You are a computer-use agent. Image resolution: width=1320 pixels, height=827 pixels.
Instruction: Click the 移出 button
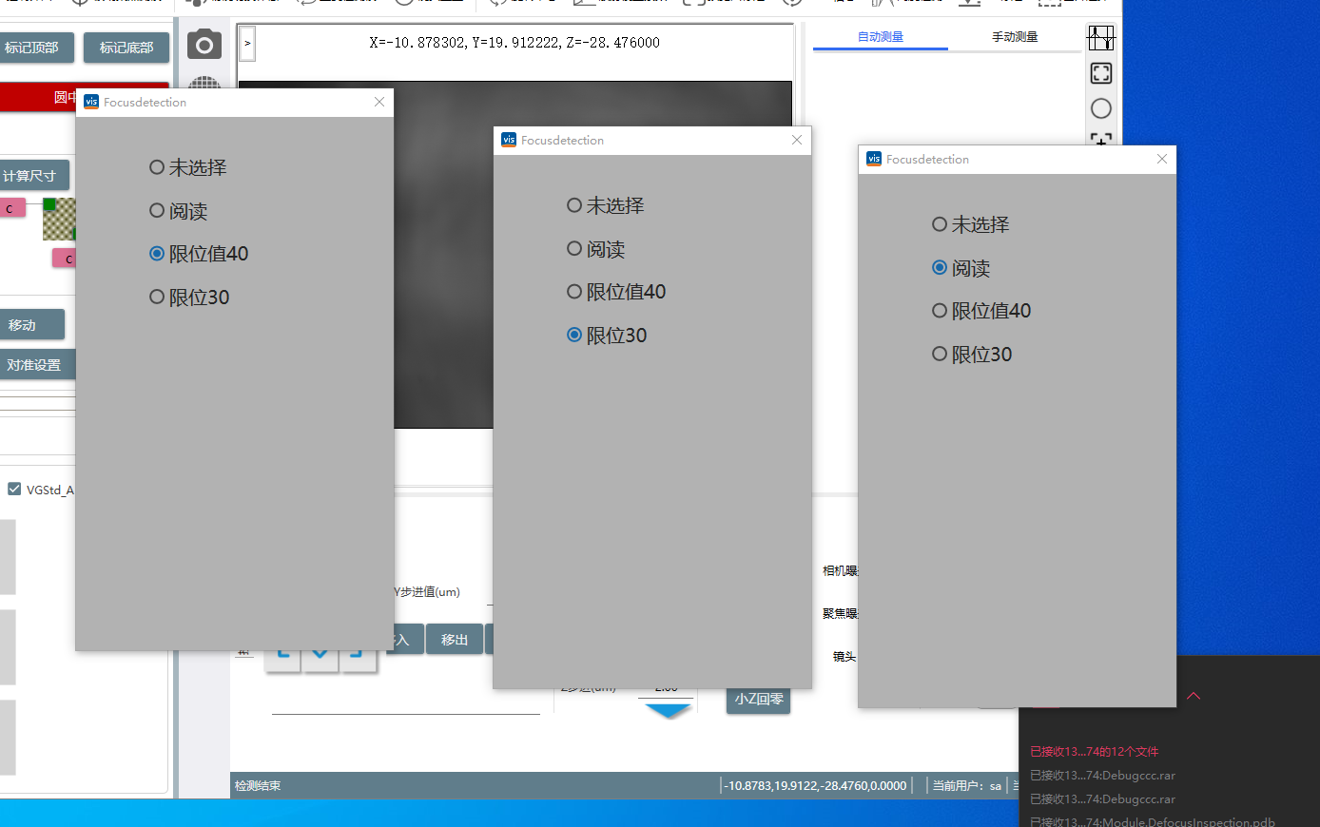click(x=455, y=640)
